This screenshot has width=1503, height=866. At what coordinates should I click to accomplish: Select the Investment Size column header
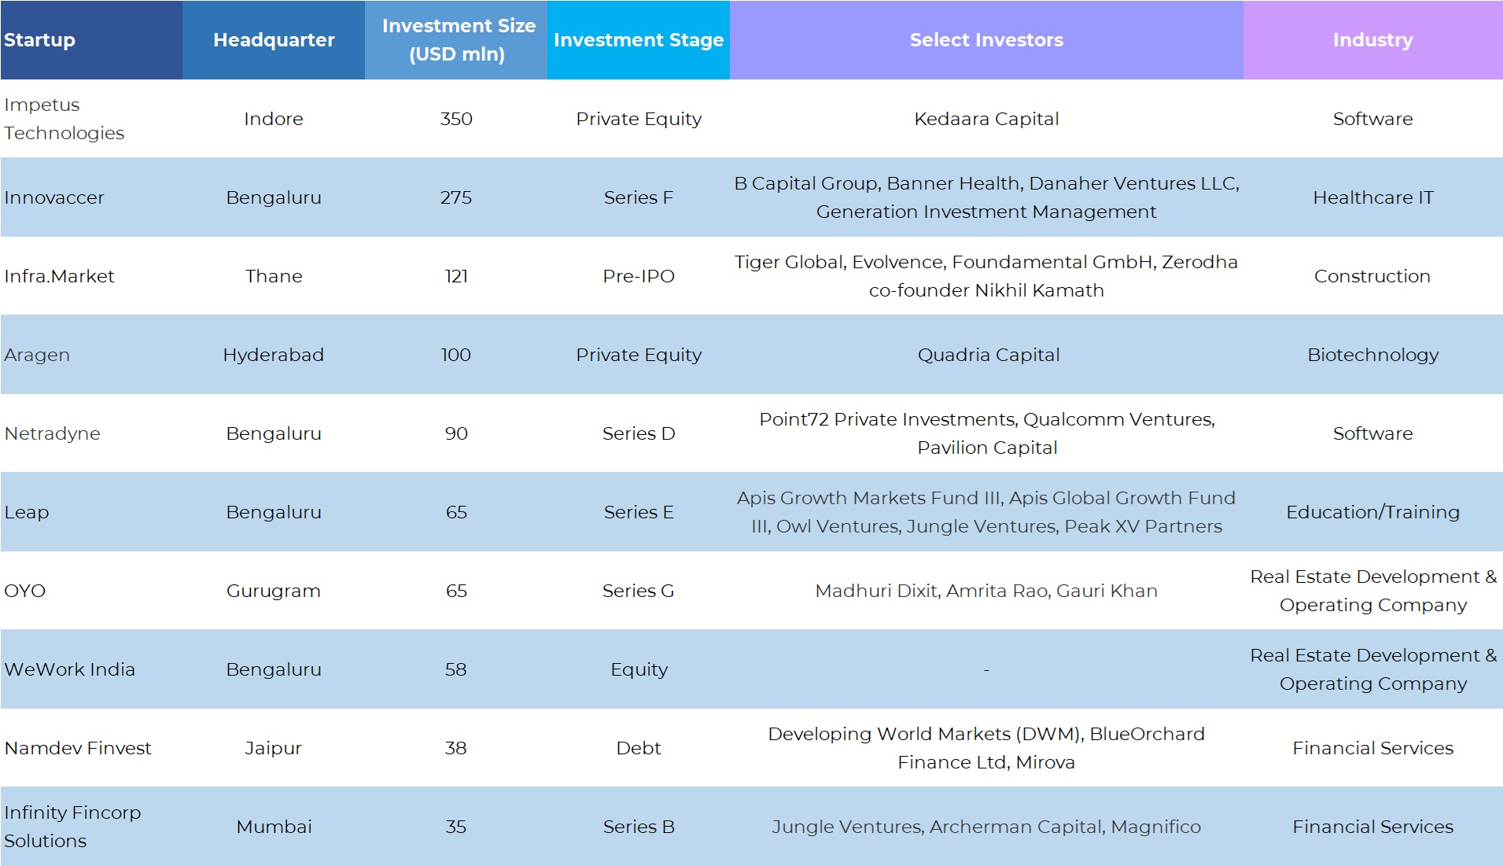[x=457, y=40]
